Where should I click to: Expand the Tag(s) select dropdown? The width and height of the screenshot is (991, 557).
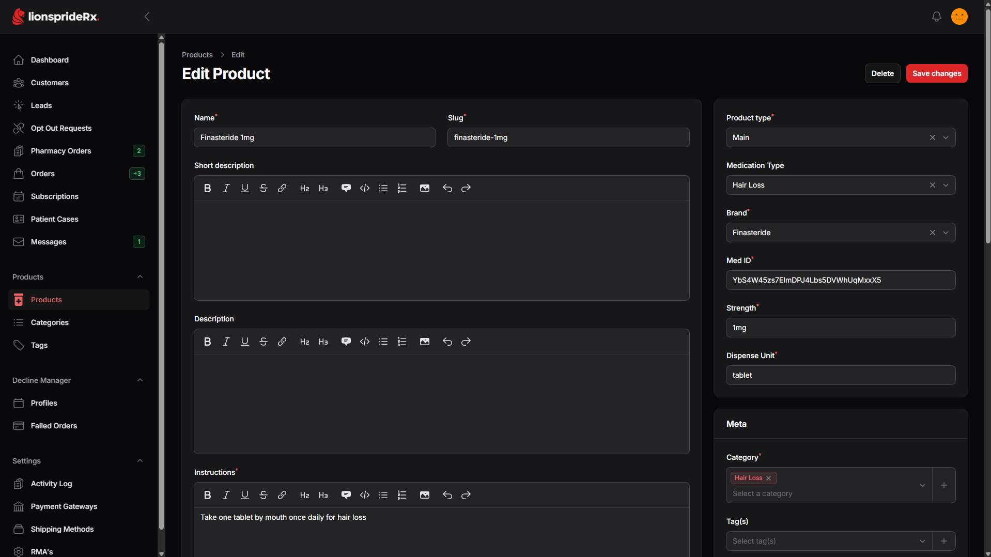[922, 541]
